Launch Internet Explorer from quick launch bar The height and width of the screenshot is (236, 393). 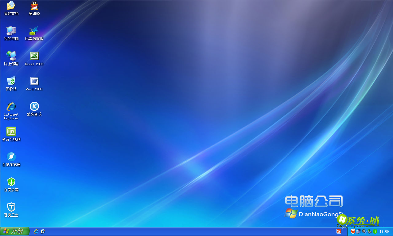36,231
